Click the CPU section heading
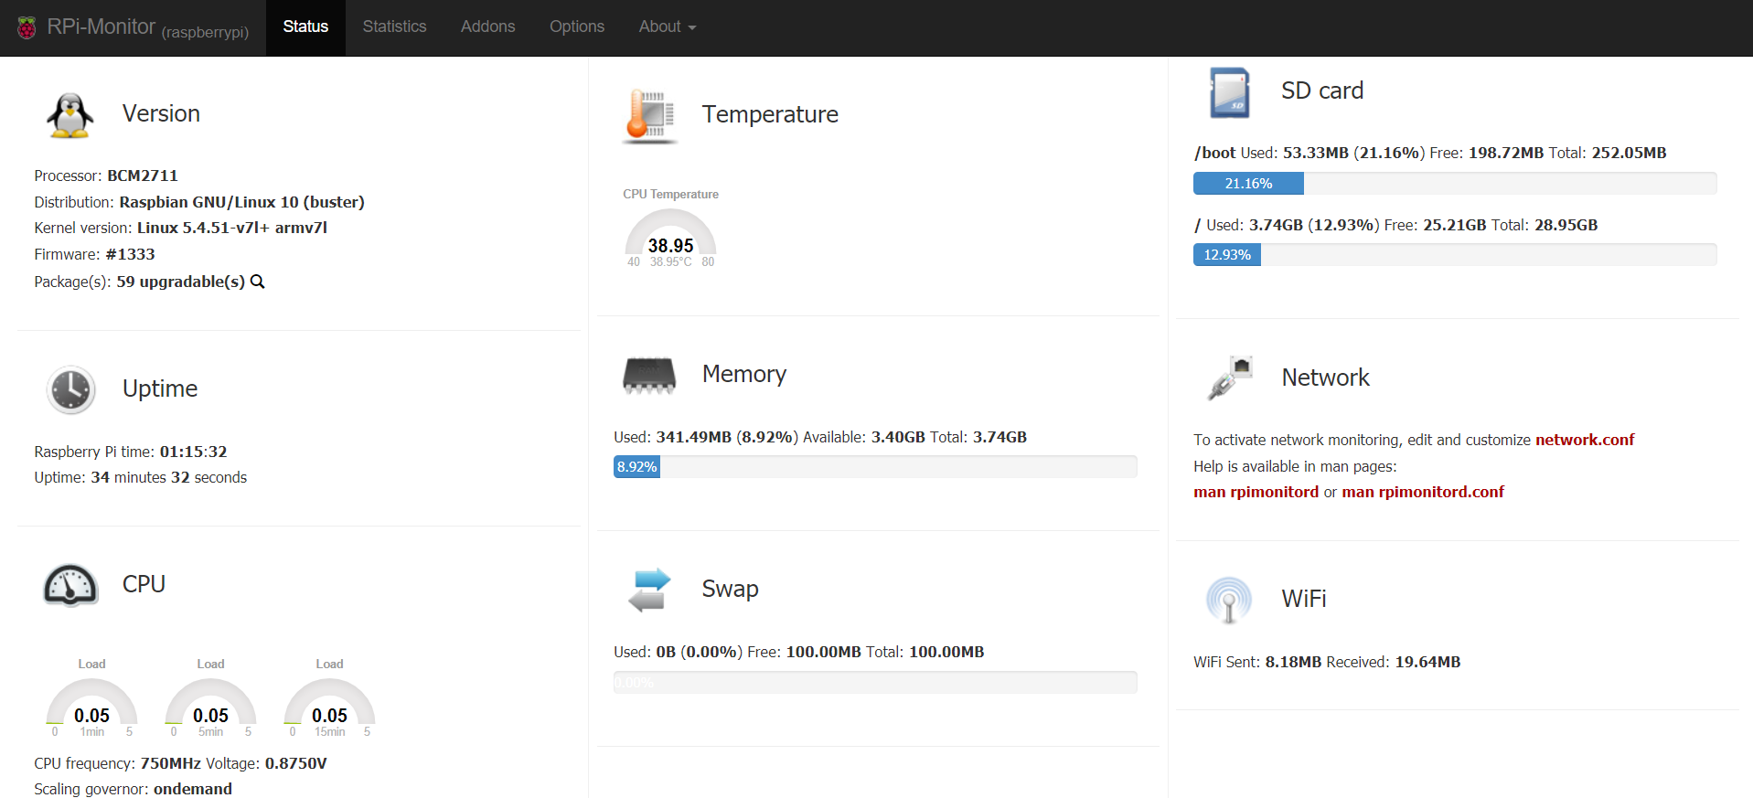The height and width of the screenshot is (798, 1753). pos(144,584)
